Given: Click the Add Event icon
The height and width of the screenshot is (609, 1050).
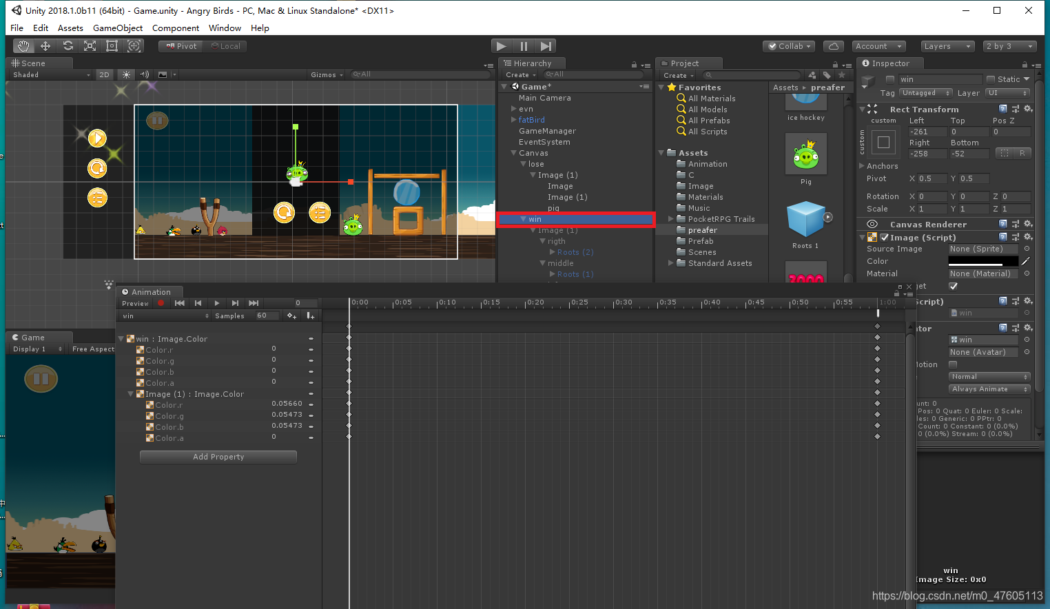Looking at the screenshot, I should coord(311,316).
